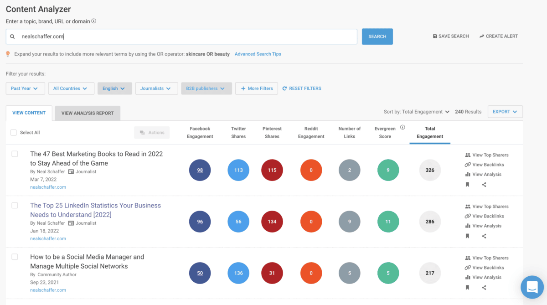Click share icon for LinkedIn Statistics article
547x305 pixels.
coord(484,236)
